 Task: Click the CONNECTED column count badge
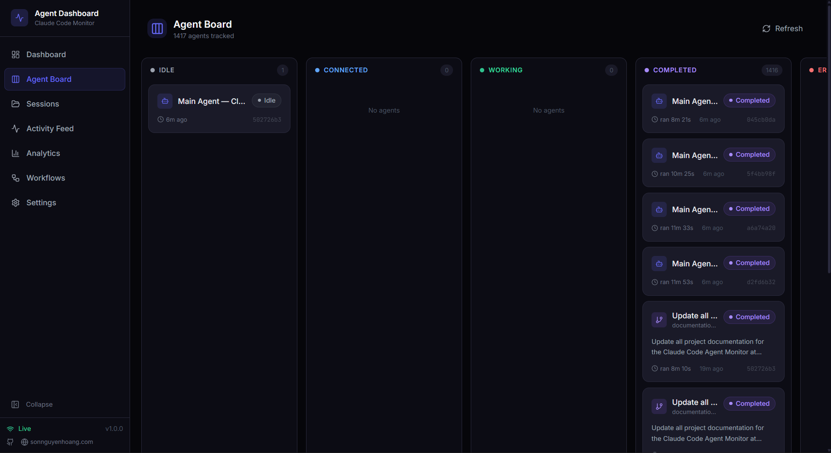[446, 70]
